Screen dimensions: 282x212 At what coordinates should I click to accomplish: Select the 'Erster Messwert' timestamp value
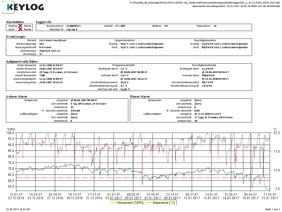[x=51, y=65]
